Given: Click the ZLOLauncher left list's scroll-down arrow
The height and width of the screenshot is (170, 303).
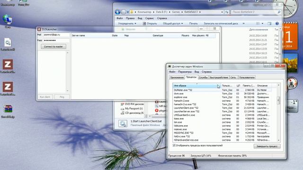Looking at the screenshot, I should [67, 91].
